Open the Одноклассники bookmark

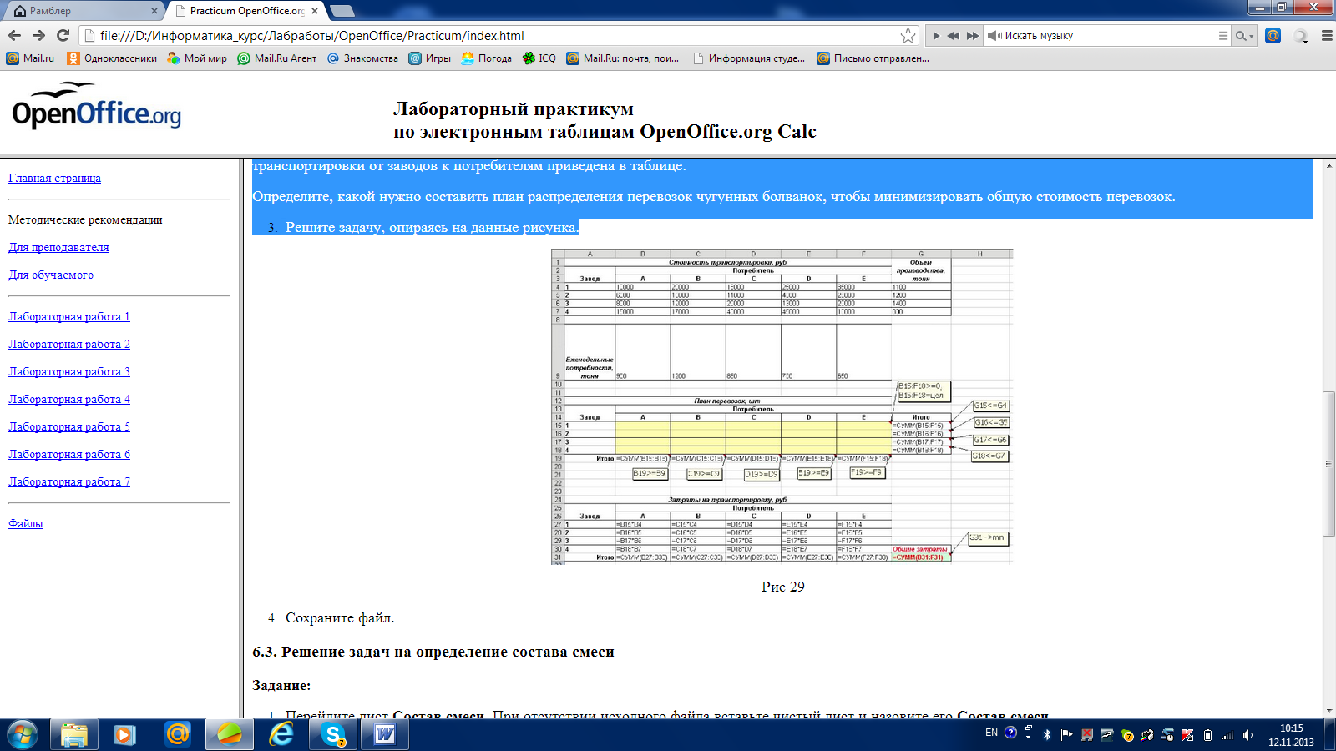tap(112, 58)
